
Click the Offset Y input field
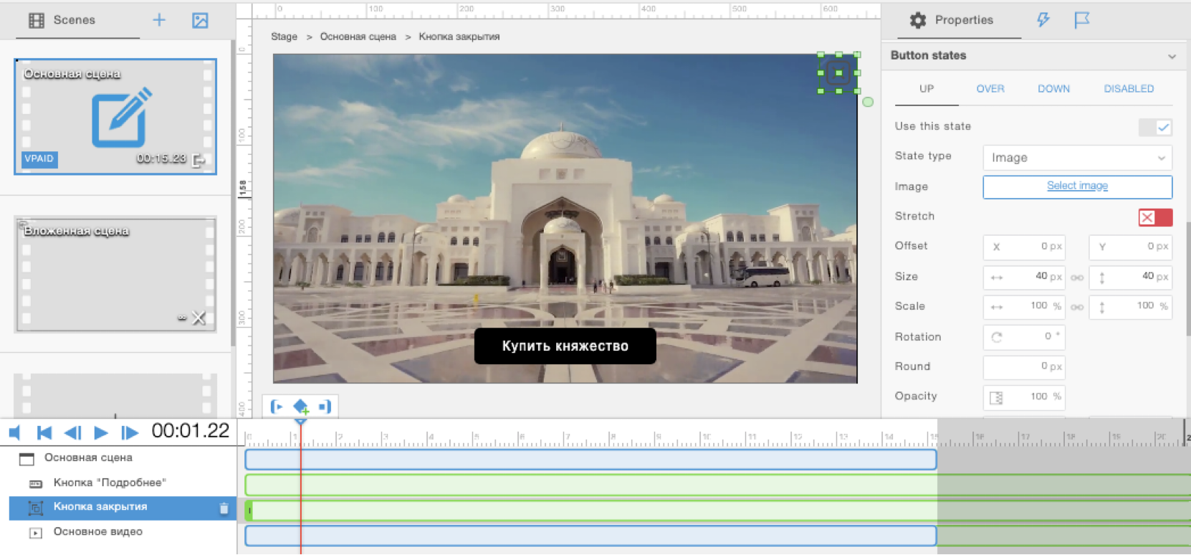(x=1130, y=247)
